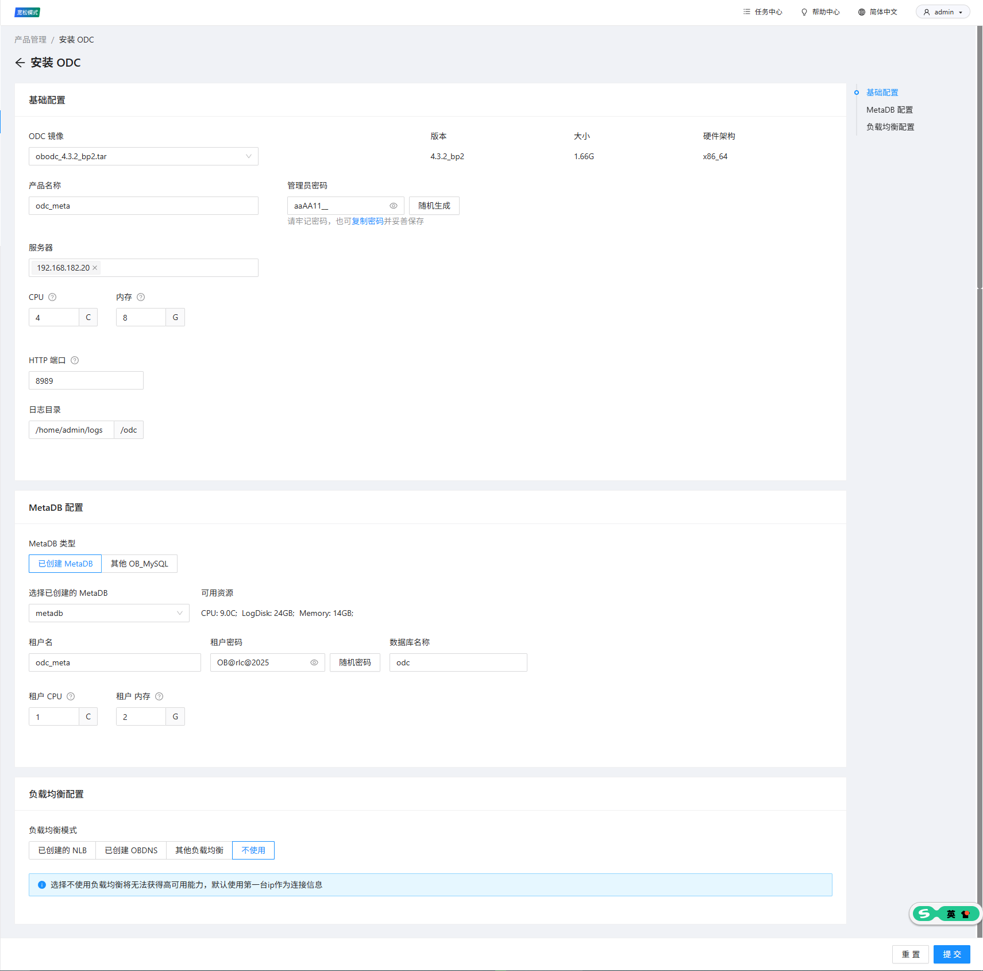Click the HTTP 端口 input 8989

click(x=86, y=380)
